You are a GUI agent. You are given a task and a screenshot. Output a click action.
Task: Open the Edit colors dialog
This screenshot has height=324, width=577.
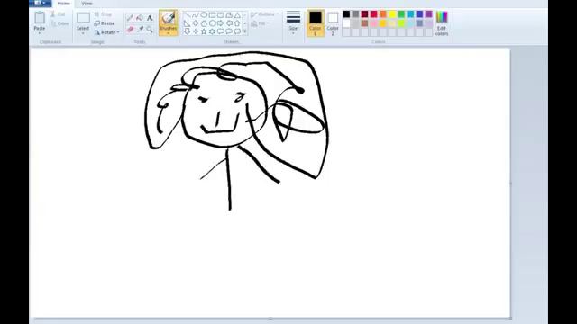point(442,23)
